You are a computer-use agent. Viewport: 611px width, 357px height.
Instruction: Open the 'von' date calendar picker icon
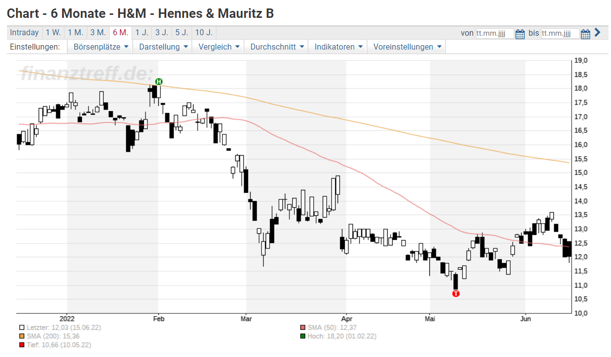pyautogui.click(x=520, y=34)
